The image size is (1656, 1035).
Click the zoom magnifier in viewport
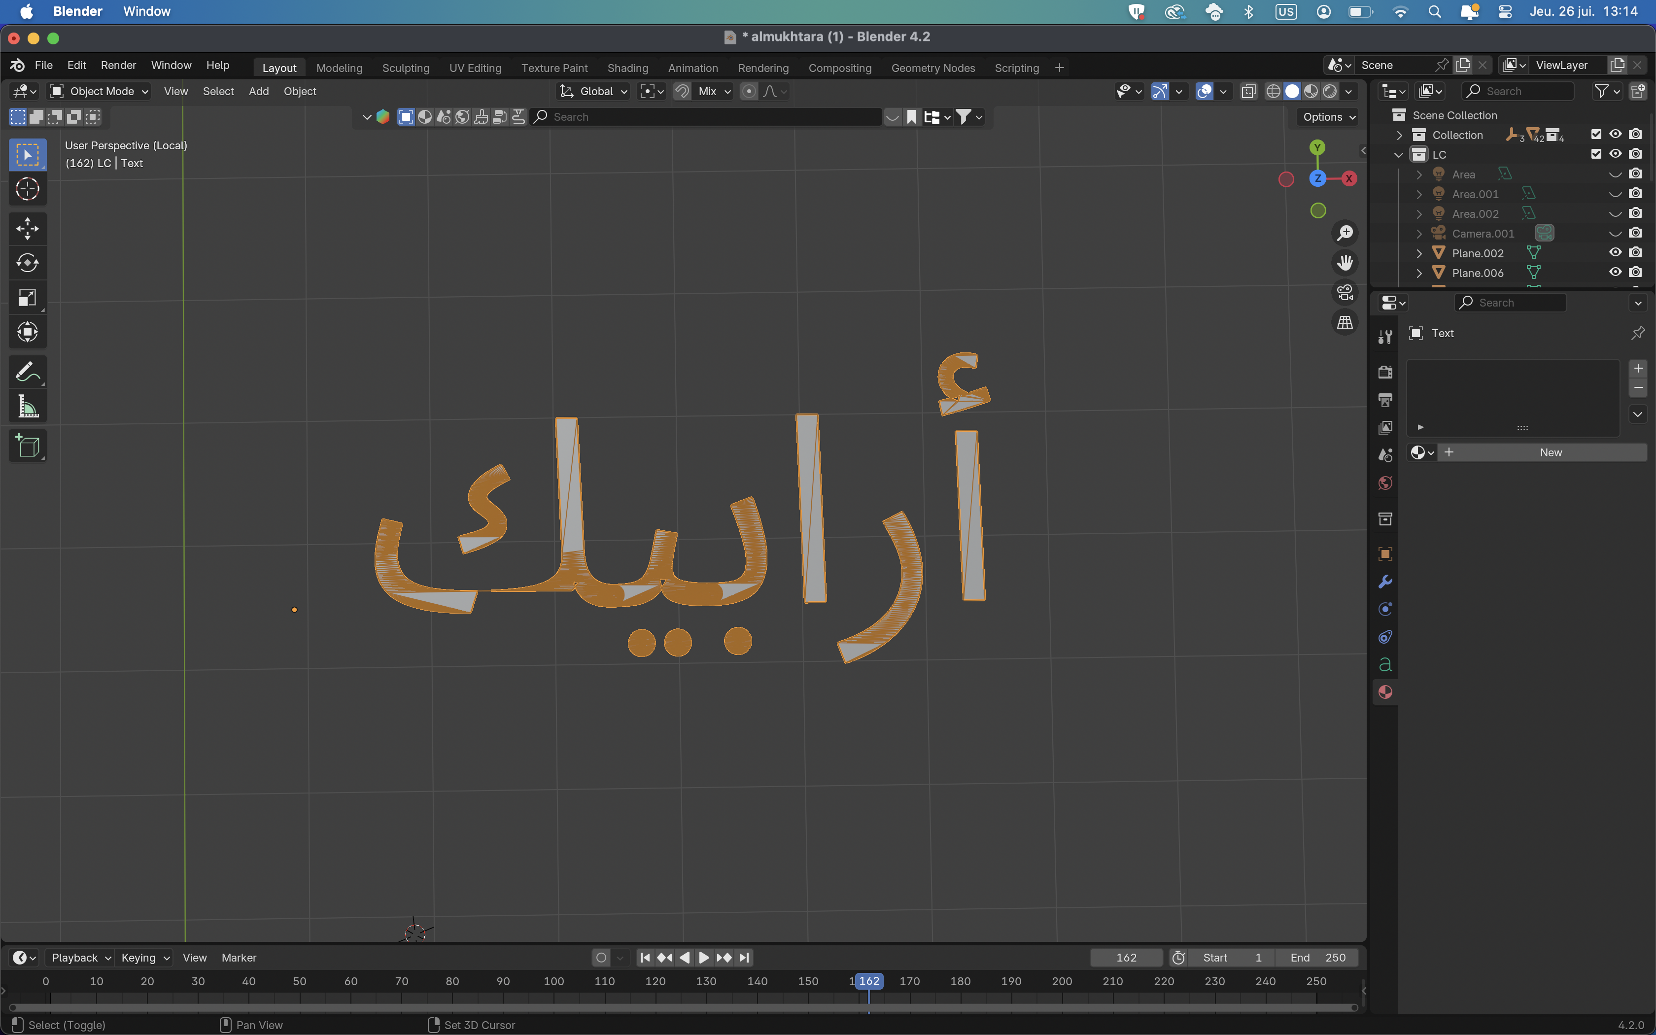[x=1345, y=234]
